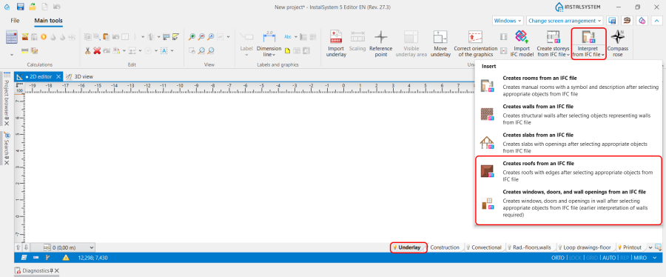Create a new document from quick access toolbar
The image size is (666, 277).
coord(44,7)
